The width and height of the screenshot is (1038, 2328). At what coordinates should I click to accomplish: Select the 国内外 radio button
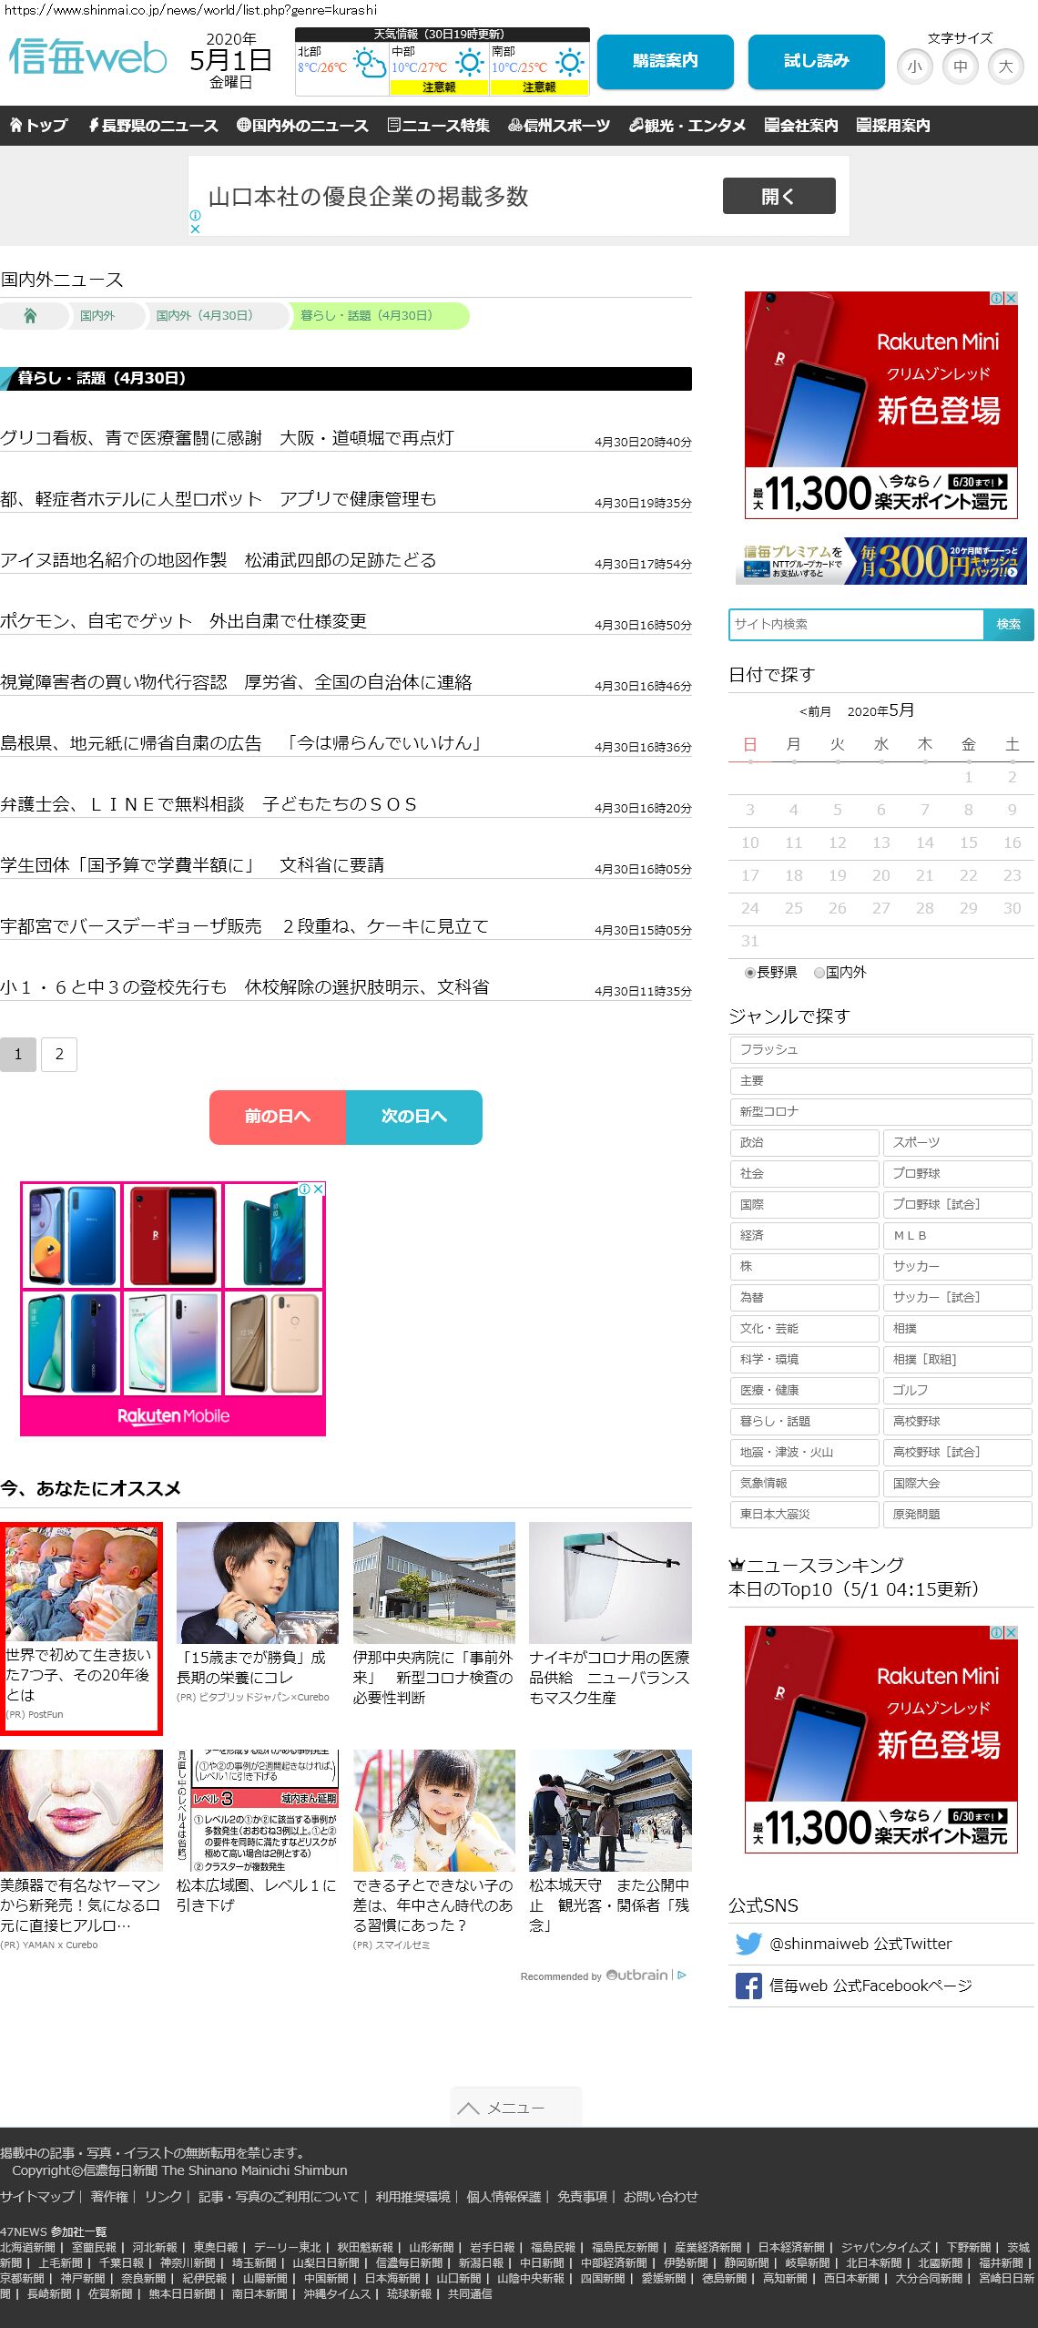click(819, 973)
